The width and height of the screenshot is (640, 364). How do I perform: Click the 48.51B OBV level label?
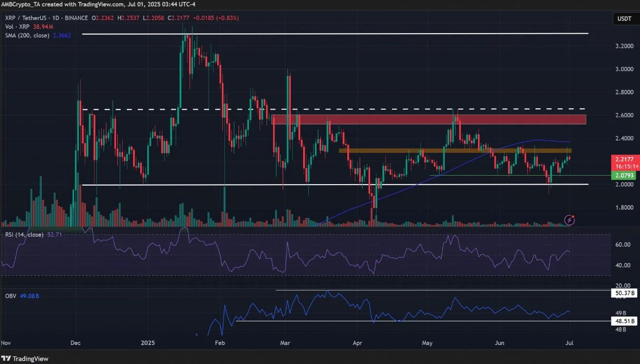(x=624, y=321)
